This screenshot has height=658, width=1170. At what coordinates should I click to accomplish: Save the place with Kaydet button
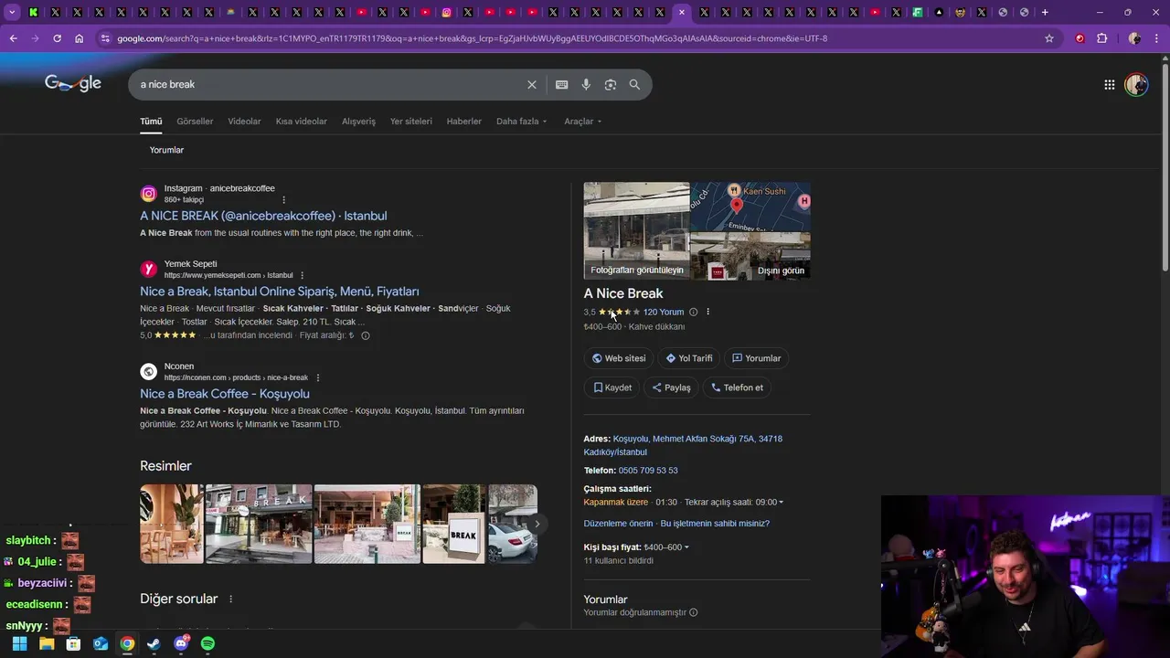pos(612,387)
